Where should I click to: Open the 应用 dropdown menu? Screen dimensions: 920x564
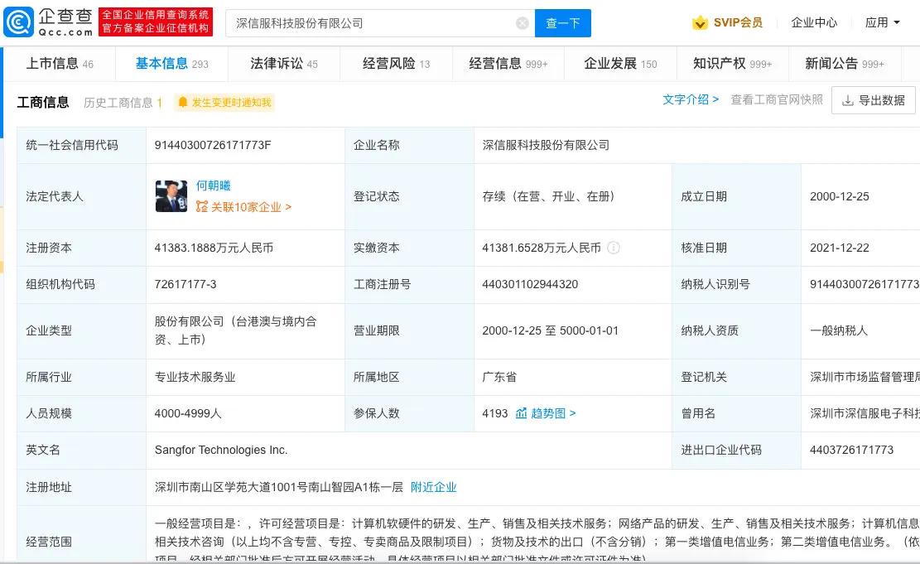(x=879, y=23)
